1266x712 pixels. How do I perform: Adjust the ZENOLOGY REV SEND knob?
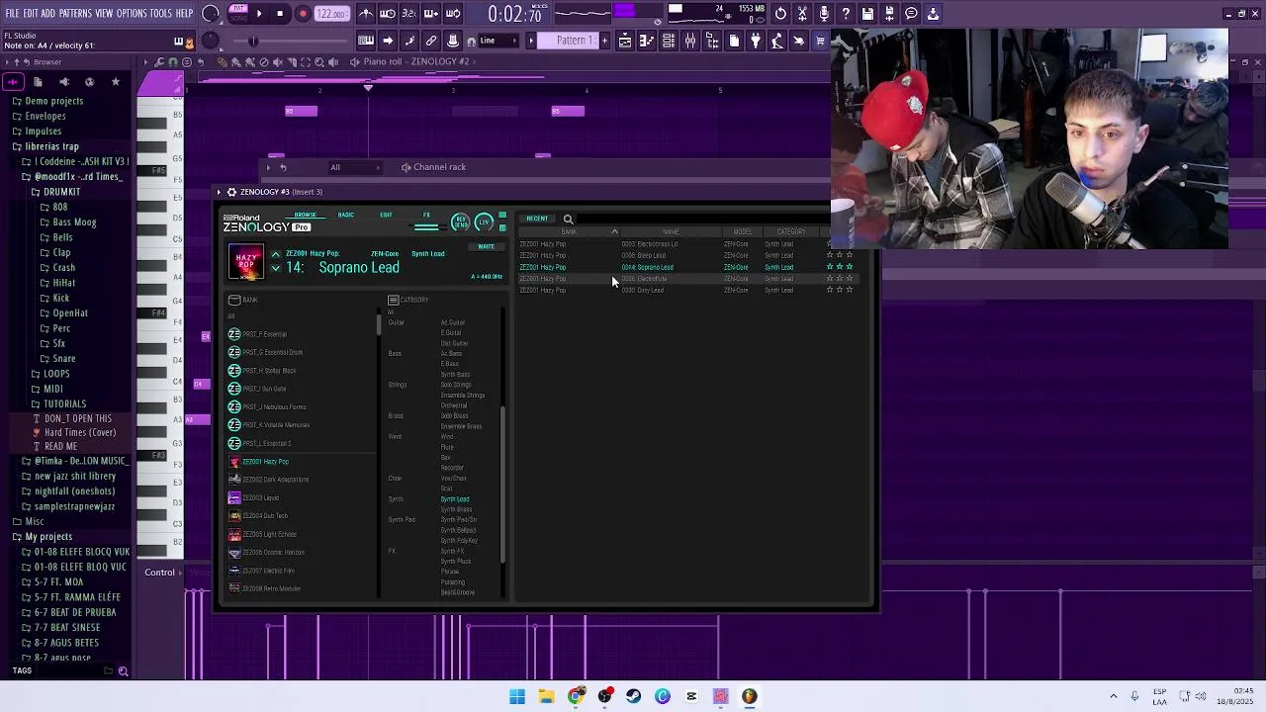point(460,222)
